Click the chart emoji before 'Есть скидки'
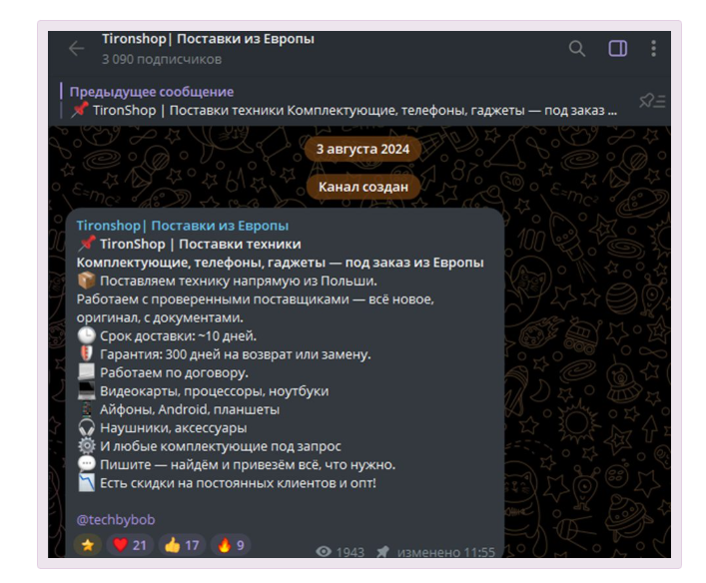The image size is (706, 583). [x=87, y=483]
